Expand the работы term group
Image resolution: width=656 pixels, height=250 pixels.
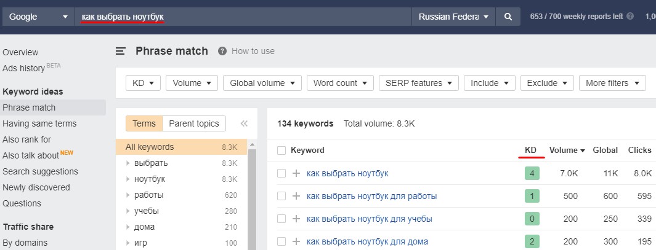128,195
